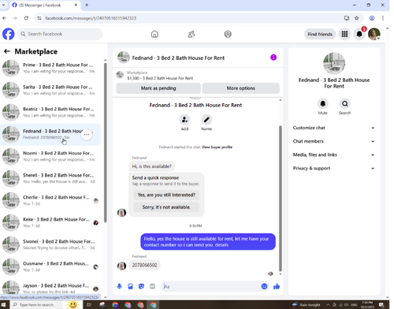Reload the page in browser

pyautogui.click(x=26, y=18)
